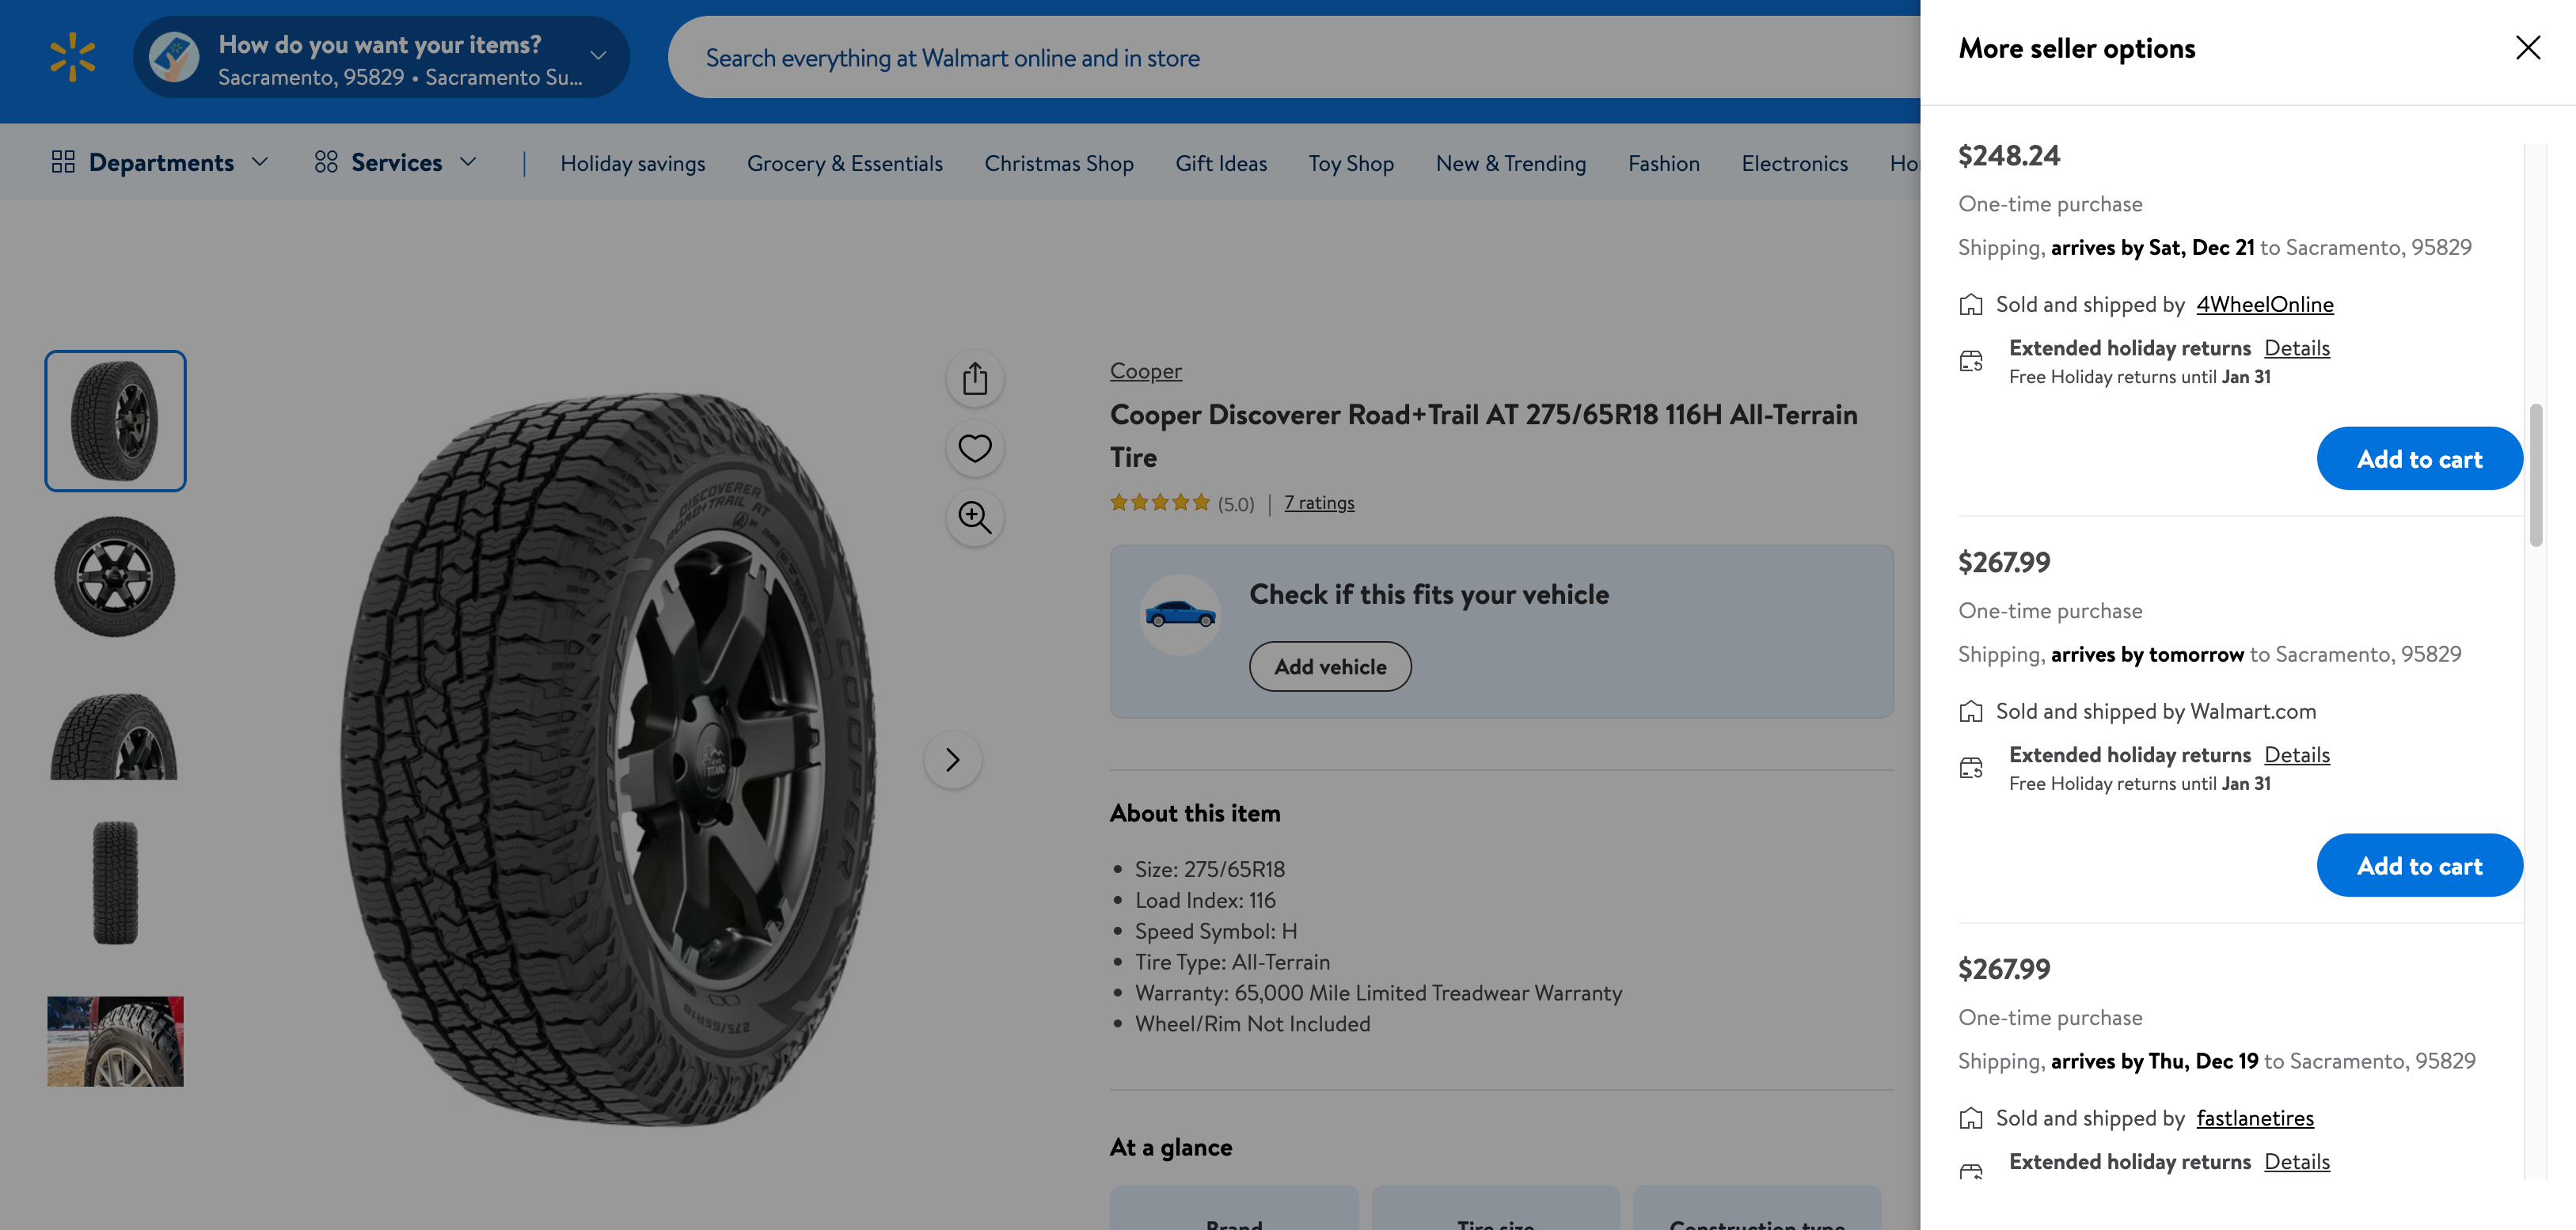Click the magnifier zoom icon on image
Image resolution: width=2576 pixels, height=1230 pixels.
(x=974, y=517)
